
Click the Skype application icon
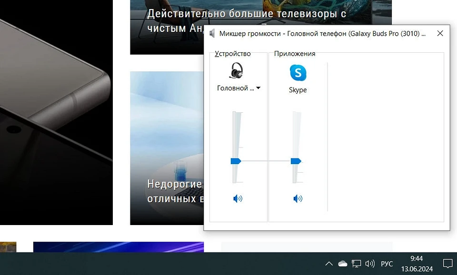pyautogui.click(x=298, y=73)
